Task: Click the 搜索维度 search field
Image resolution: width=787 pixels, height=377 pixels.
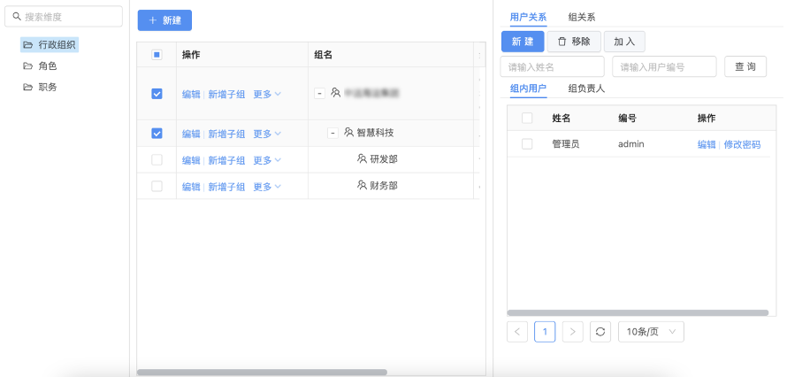Action: (x=64, y=17)
